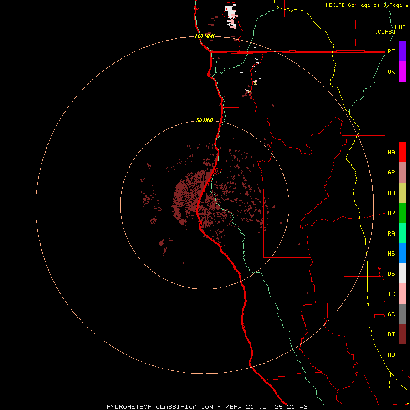Click the [CLAS] units label

tap(384, 32)
